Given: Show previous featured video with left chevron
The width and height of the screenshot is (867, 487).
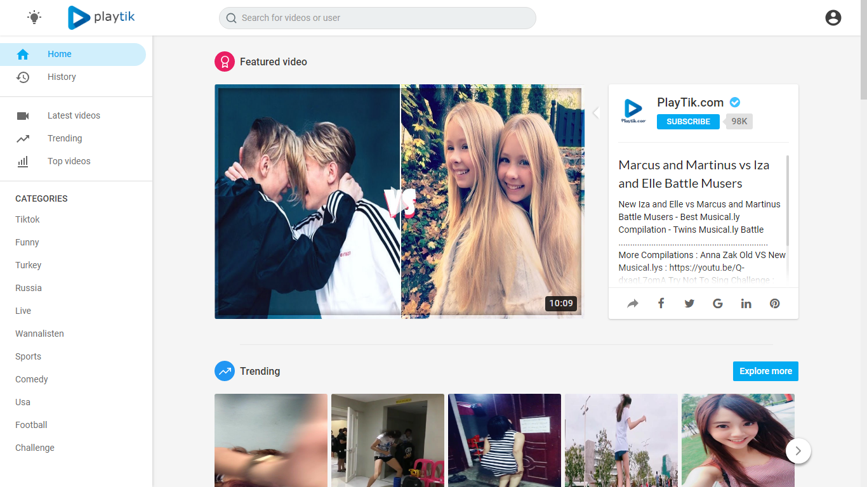Looking at the screenshot, I should coord(595,112).
